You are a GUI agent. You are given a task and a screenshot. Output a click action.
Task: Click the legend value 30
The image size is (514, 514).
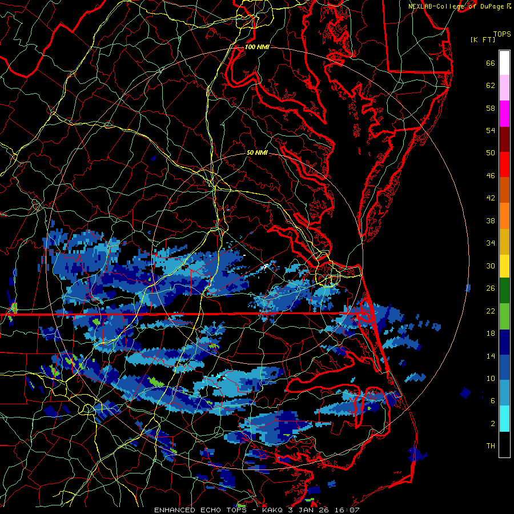(491, 266)
